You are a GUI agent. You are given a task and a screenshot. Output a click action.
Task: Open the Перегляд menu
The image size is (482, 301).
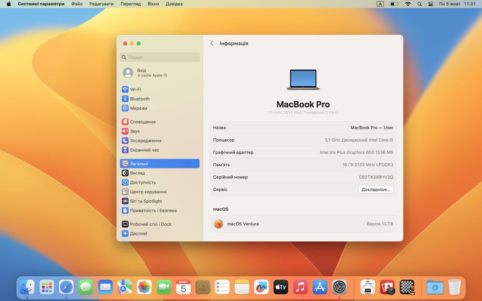(x=131, y=4)
